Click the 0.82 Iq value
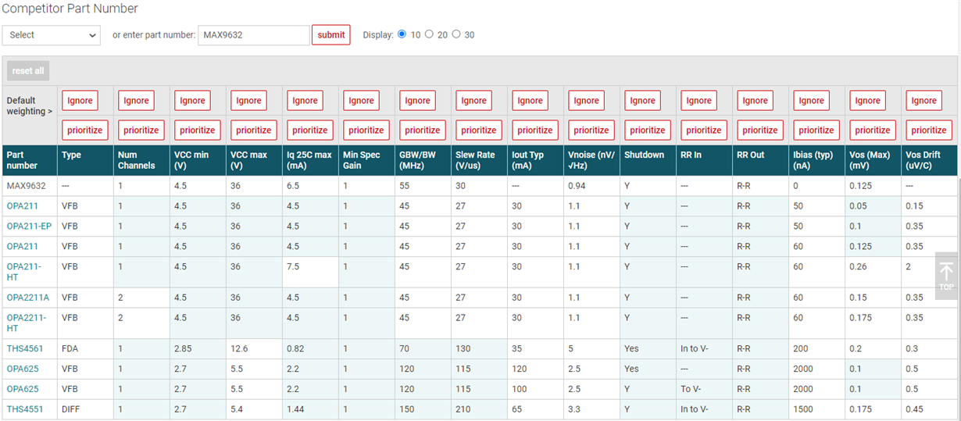 pyautogui.click(x=295, y=348)
